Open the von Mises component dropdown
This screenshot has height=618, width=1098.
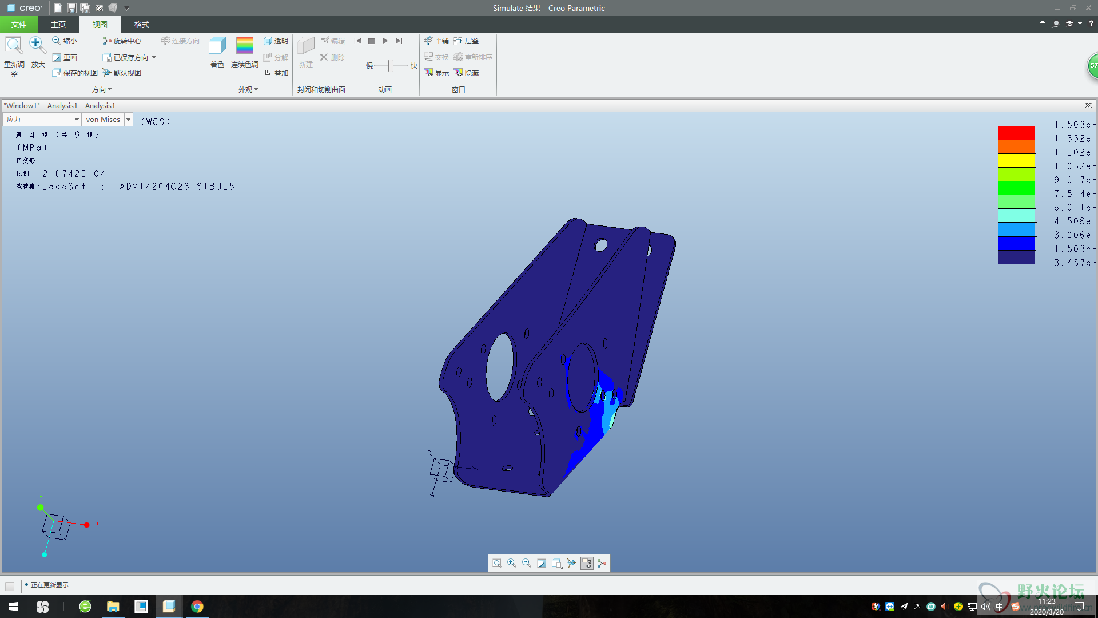click(x=129, y=120)
